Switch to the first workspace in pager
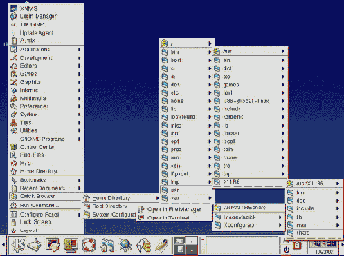344x256 pixels. coord(180,241)
